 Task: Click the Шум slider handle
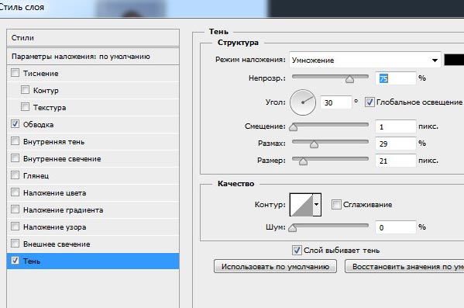coord(292,228)
